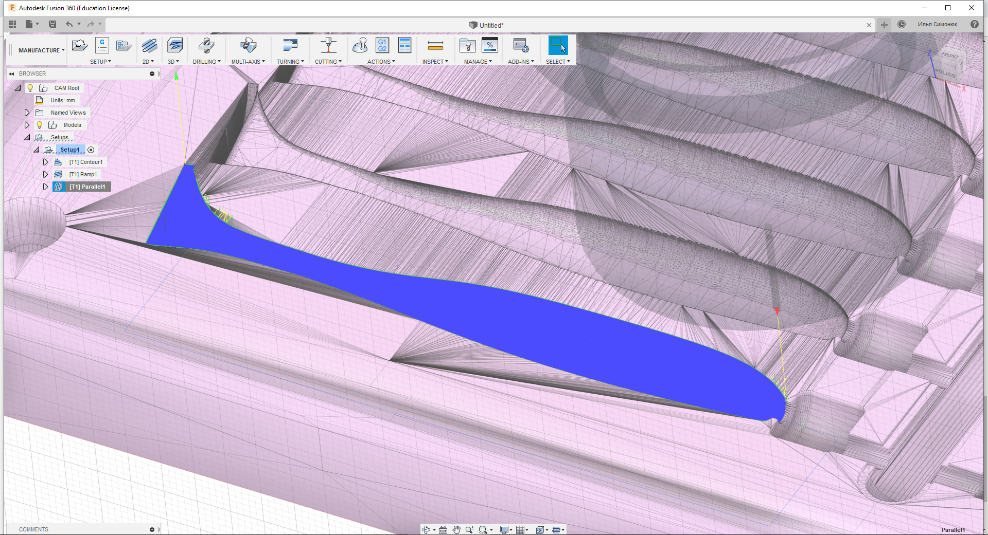Open the SELECT menu
This screenshot has width=988, height=535.
pos(558,62)
